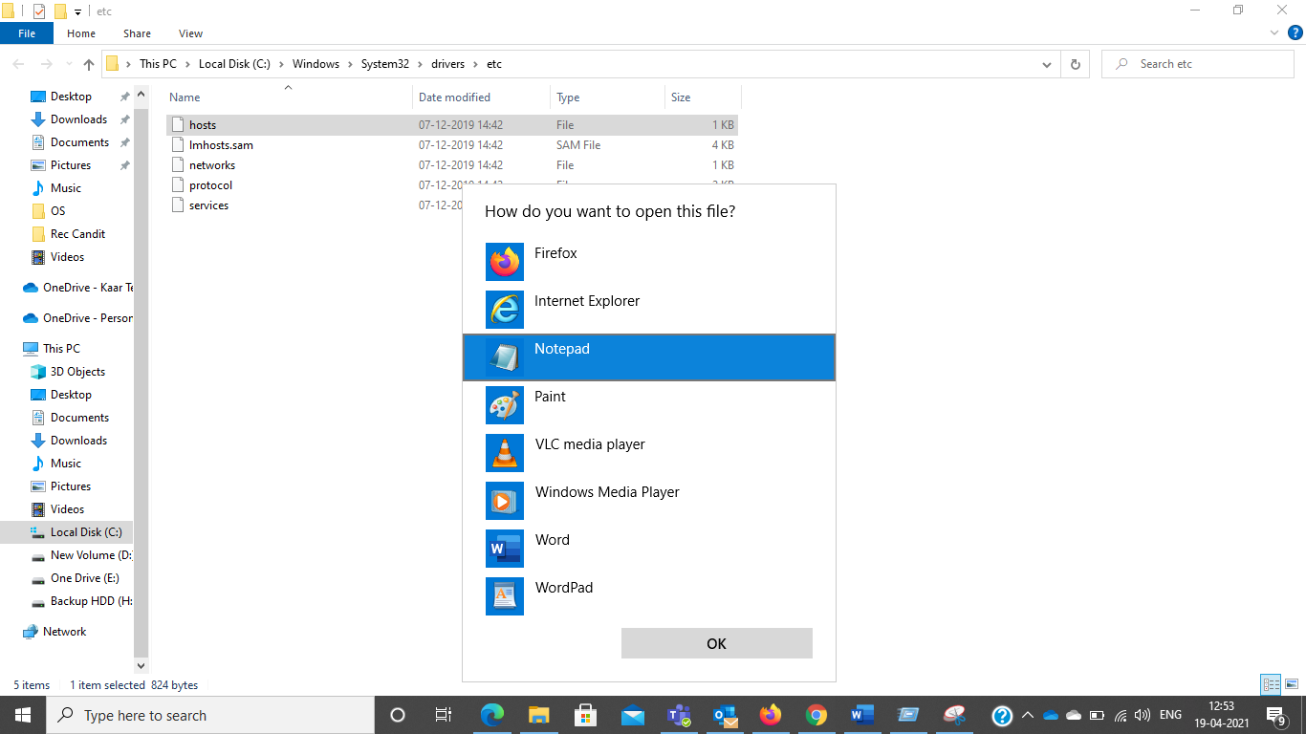This screenshot has height=734, width=1306.
Task: Expand the address bar history dropdown
Action: 1047,64
